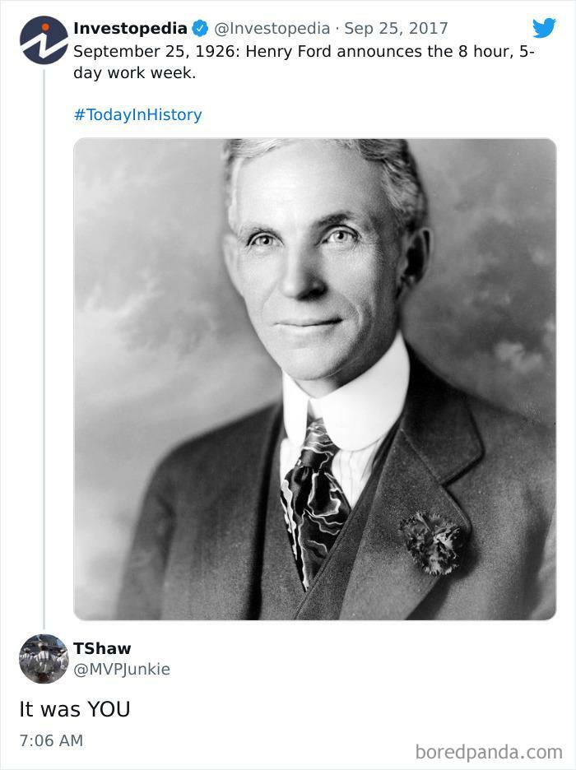This screenshot has height=770, width=576.
Task: Open TShaw's profile picture
Action: click(x=44, y=658)
